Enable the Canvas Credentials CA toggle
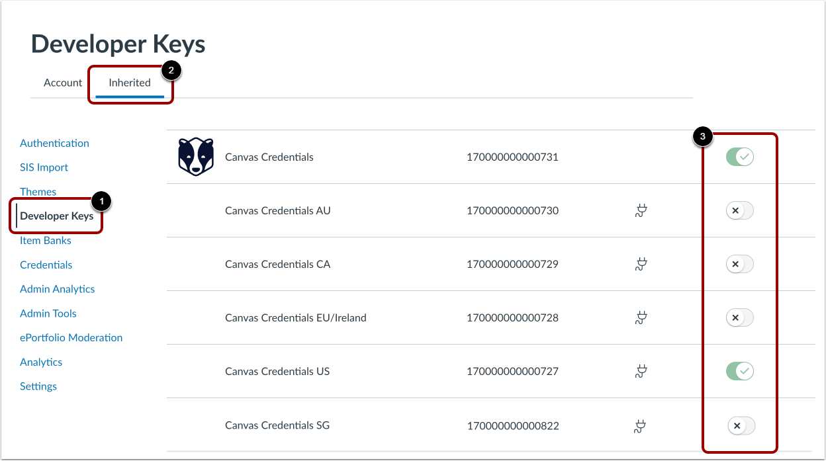The image size is (826, 461). [740, 265]
